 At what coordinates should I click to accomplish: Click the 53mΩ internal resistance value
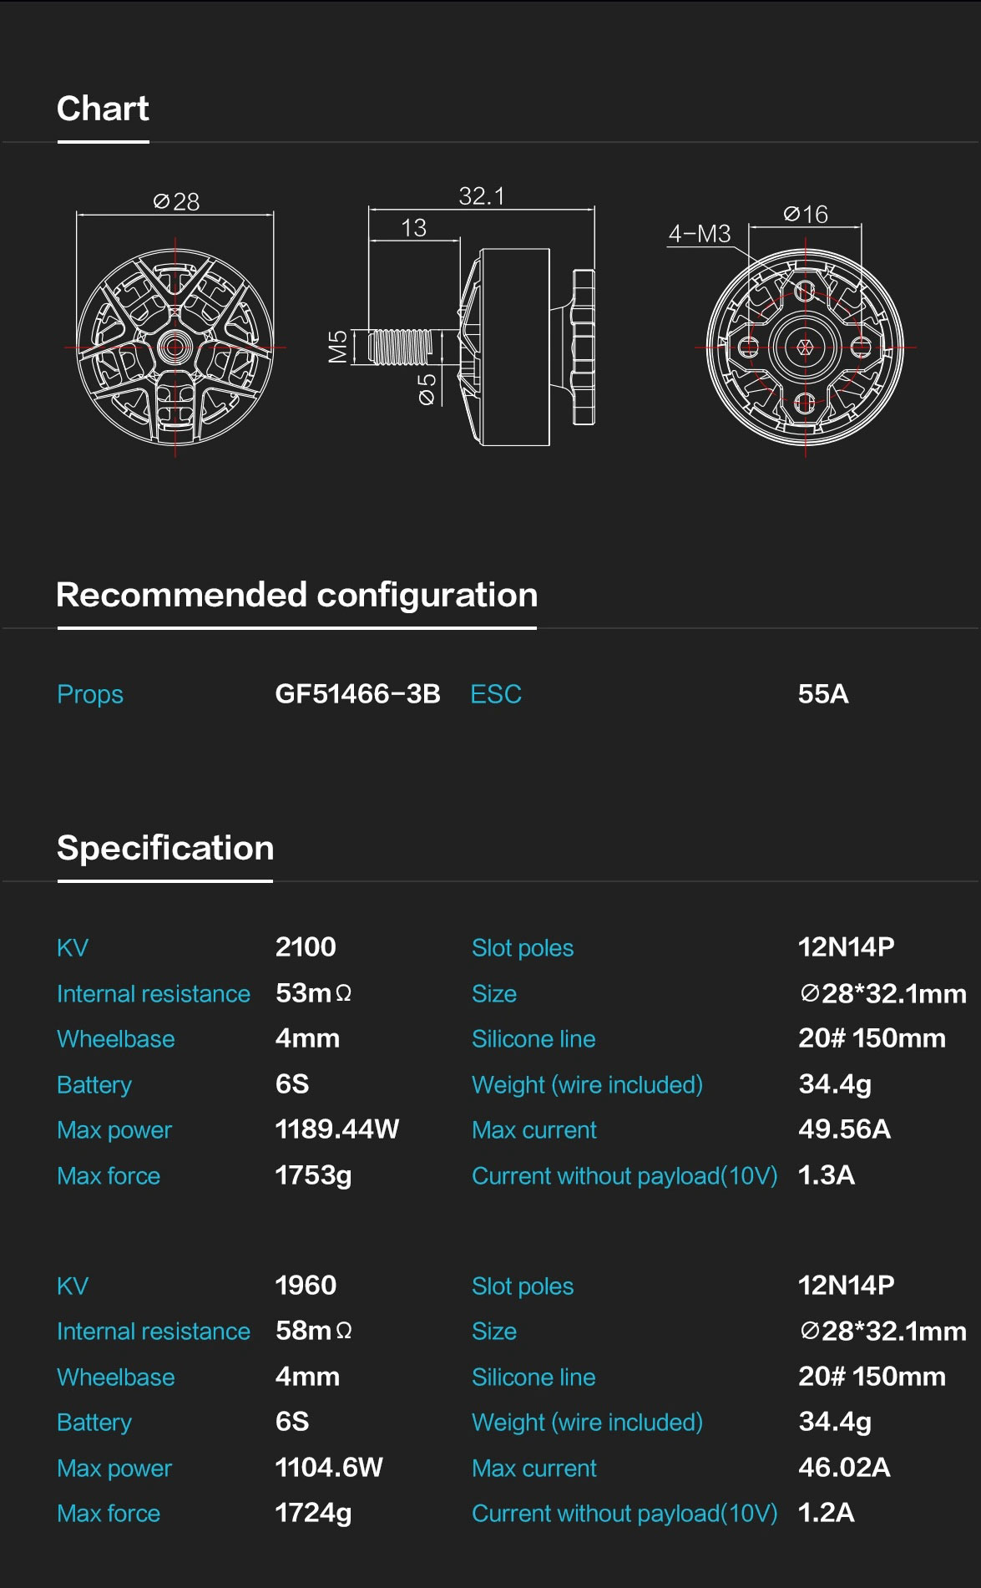pyautogui.click(x=313, y=992)
